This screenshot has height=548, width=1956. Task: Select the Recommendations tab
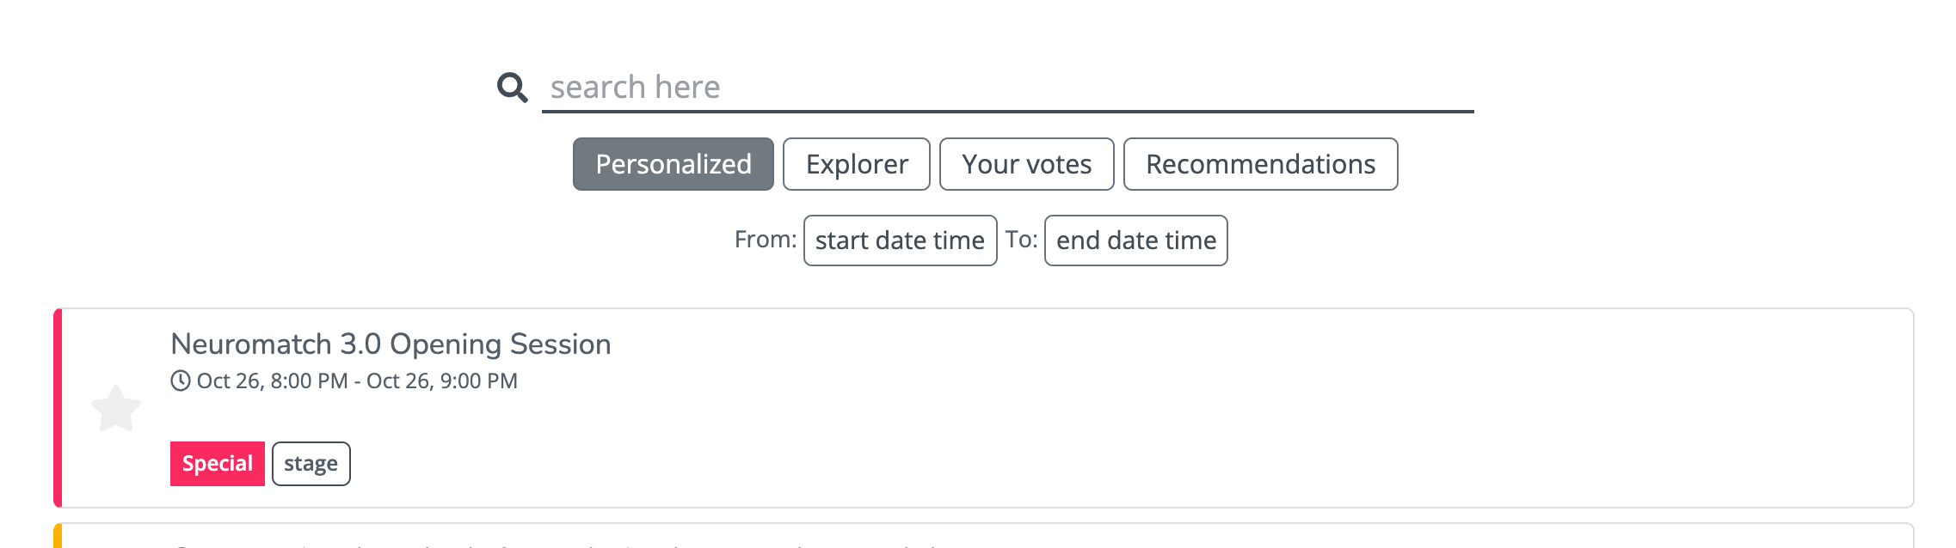tap(1260, 164)
